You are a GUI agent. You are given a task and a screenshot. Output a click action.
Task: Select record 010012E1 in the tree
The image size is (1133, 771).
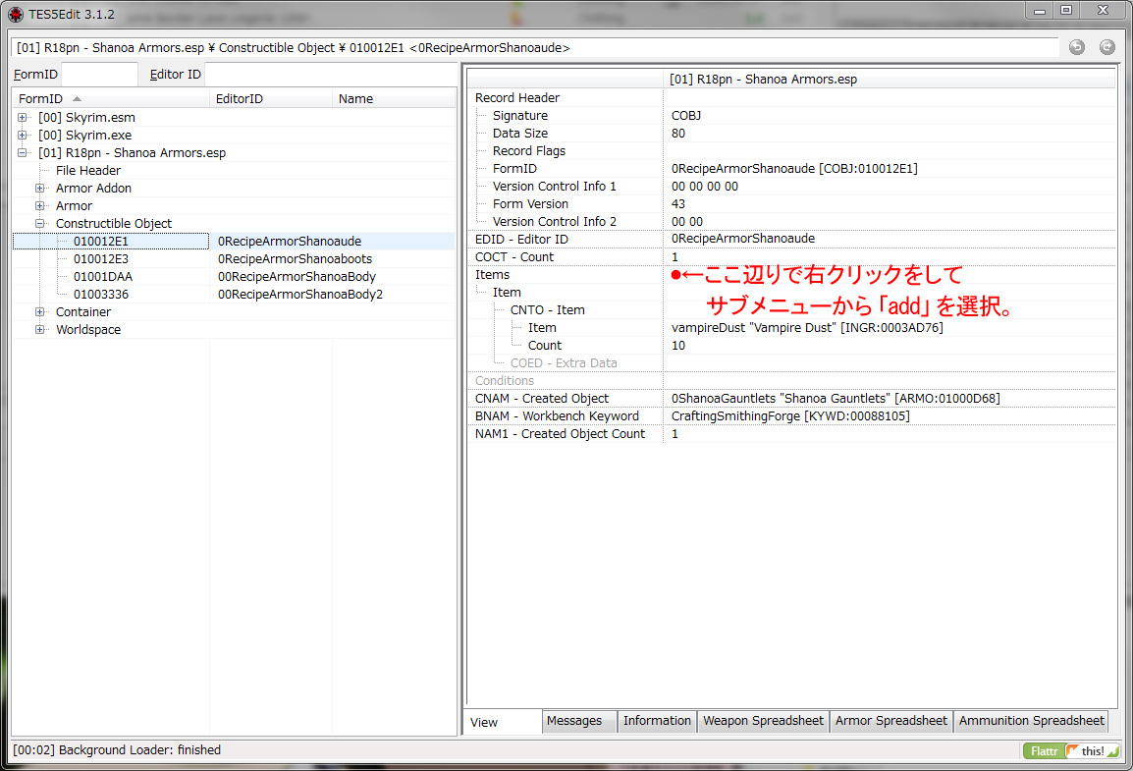pos(100,242)
